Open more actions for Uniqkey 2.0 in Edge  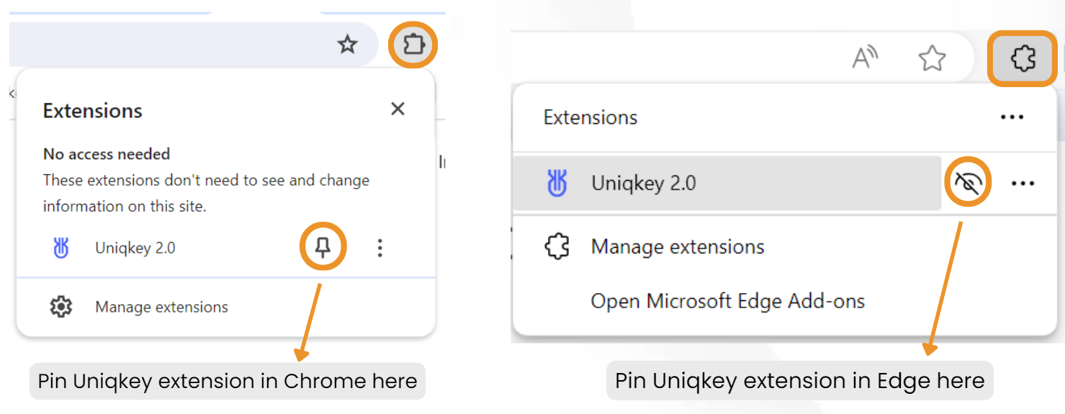click(x=1023, y=184)
